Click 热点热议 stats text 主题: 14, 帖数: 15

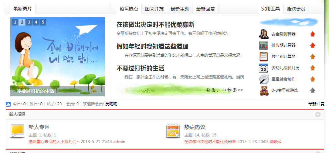click(201, 135)
